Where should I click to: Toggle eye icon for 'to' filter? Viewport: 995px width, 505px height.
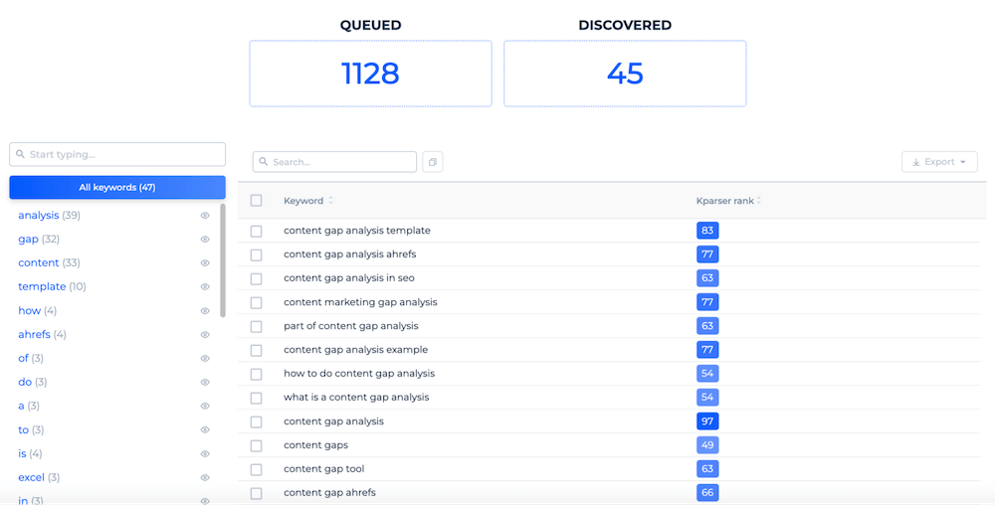[x=205, y=430]
